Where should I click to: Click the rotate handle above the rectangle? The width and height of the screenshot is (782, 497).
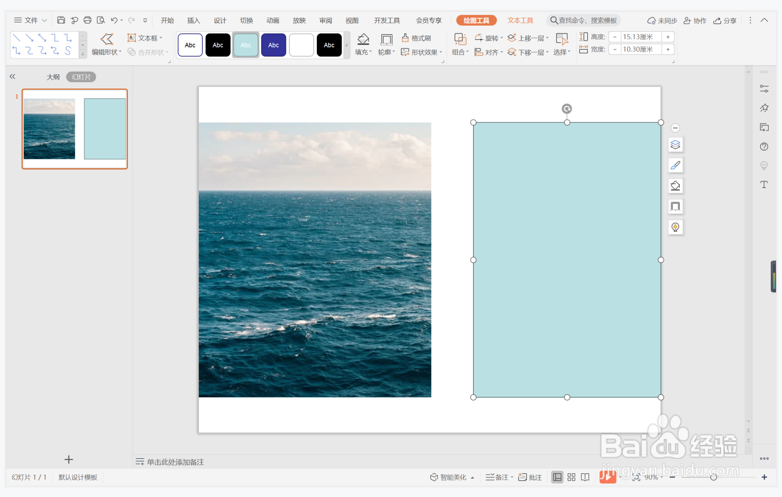click(566, 108)
